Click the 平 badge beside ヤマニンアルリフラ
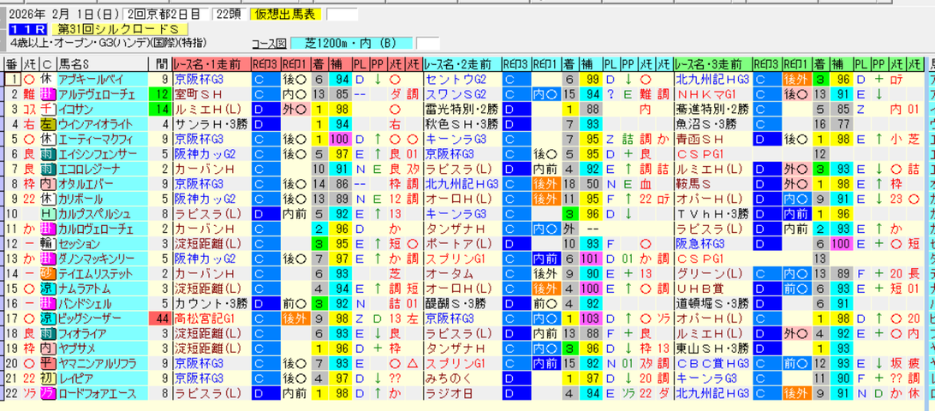935x411 pixels. (47, 363)
